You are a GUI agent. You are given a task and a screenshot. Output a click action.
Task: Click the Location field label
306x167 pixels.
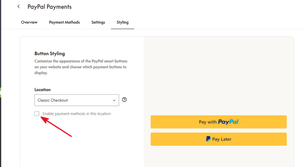pyautogui.click(x=43, y=90)
